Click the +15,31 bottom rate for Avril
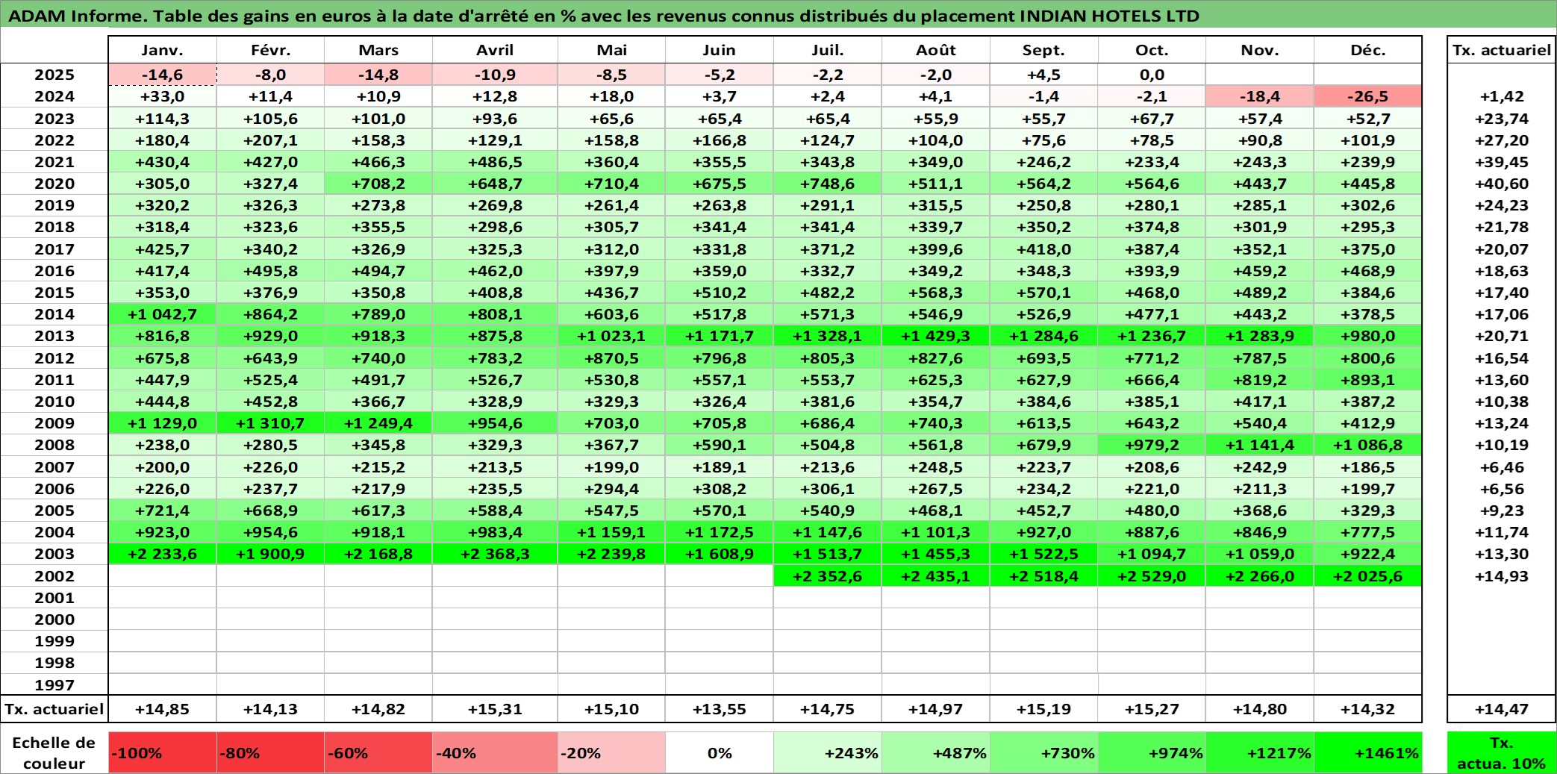Image resolution: width=1557 pixels, height=774 pixels. (495, 709)
